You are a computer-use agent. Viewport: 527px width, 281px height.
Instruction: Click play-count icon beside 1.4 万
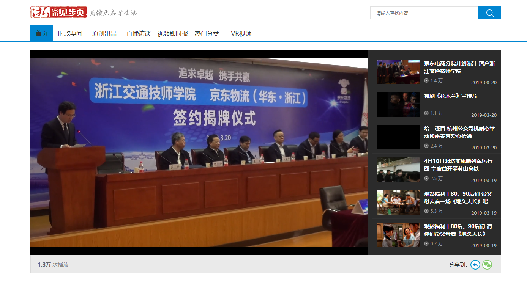(x=426, y=80)
